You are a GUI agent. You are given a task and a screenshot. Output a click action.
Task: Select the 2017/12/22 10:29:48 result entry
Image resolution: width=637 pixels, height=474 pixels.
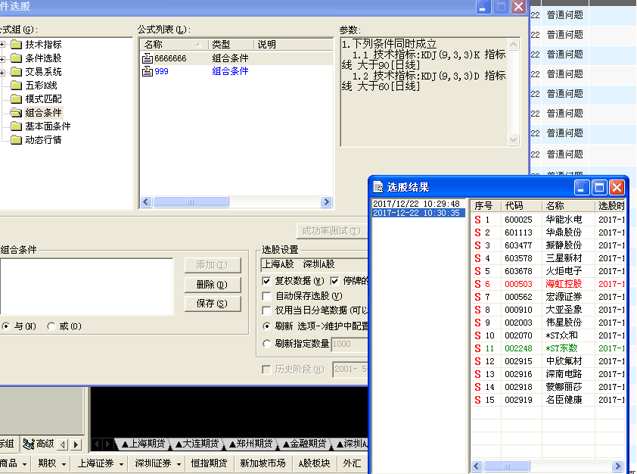click(416, 204)
